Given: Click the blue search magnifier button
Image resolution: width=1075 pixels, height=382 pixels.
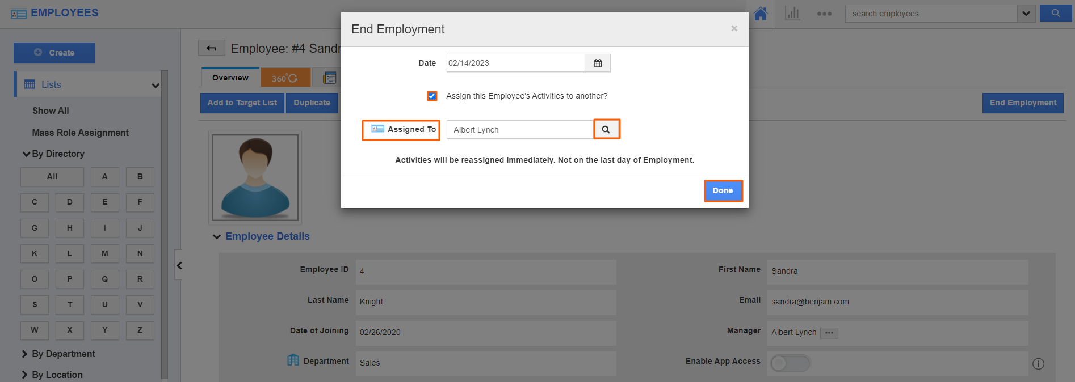Looking at the screenshot, I should (1055, 12).
